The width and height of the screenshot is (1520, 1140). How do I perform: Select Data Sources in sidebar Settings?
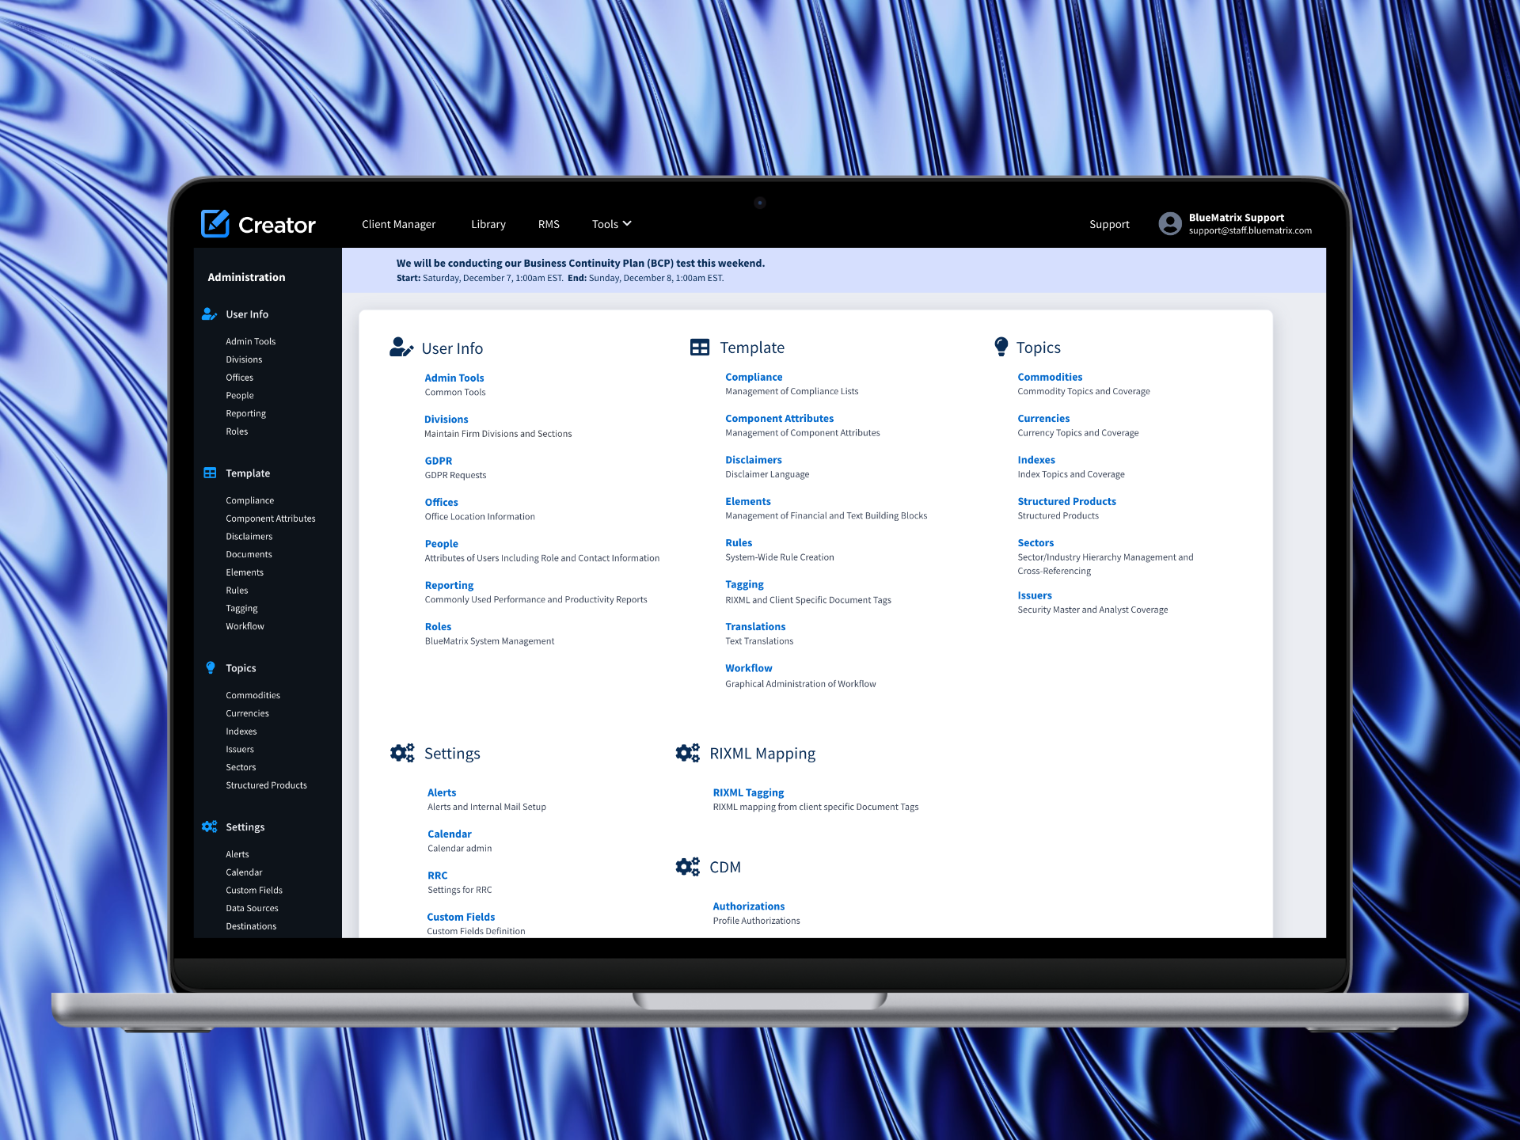tap(252, 908)
